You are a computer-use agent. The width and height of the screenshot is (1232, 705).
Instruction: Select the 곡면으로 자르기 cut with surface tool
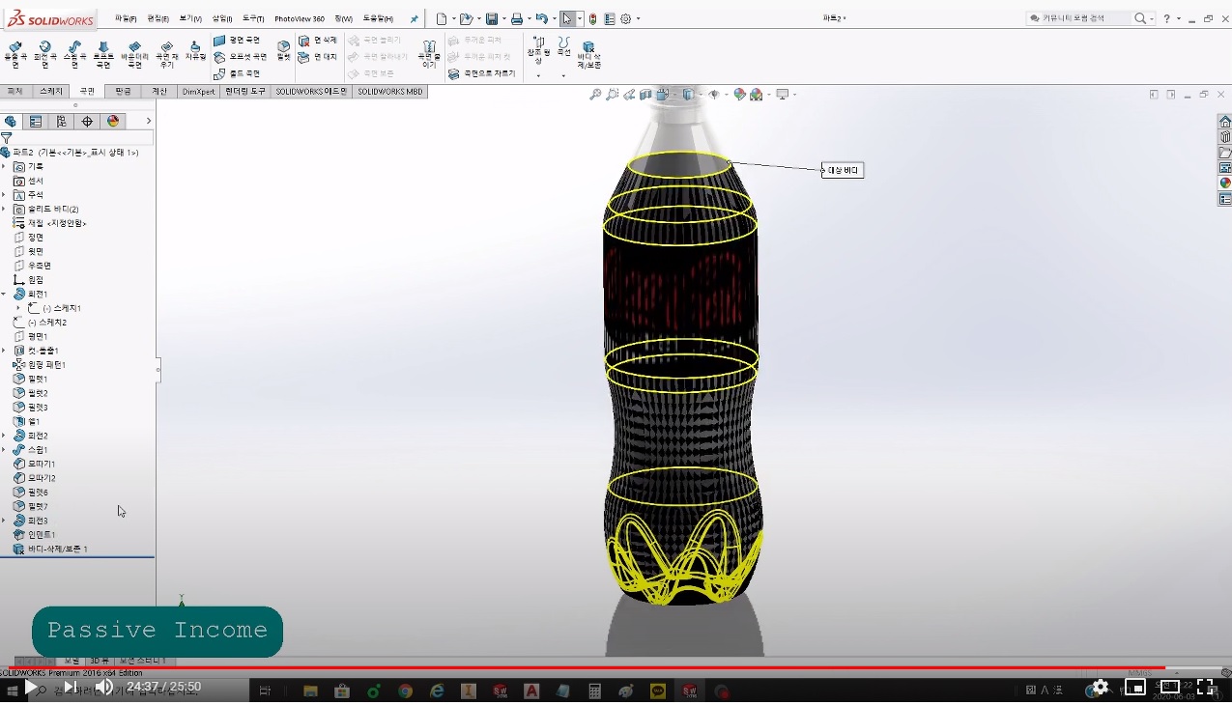[481, 73]
